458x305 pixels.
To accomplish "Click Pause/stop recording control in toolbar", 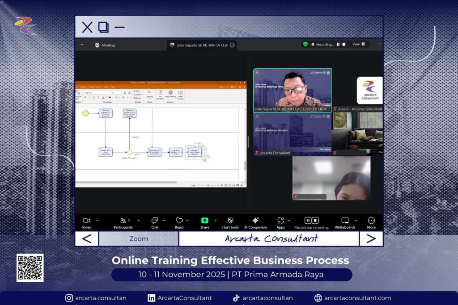I will tap(311, 221).
